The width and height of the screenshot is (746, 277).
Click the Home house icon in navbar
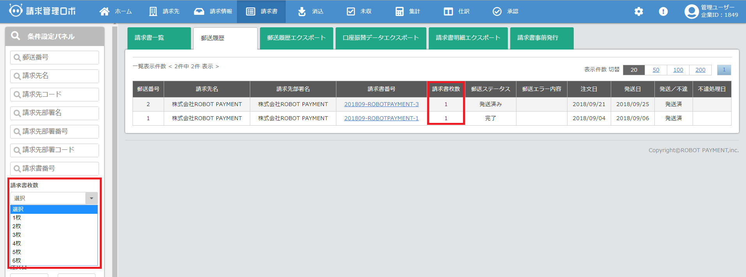click(104, 12)
